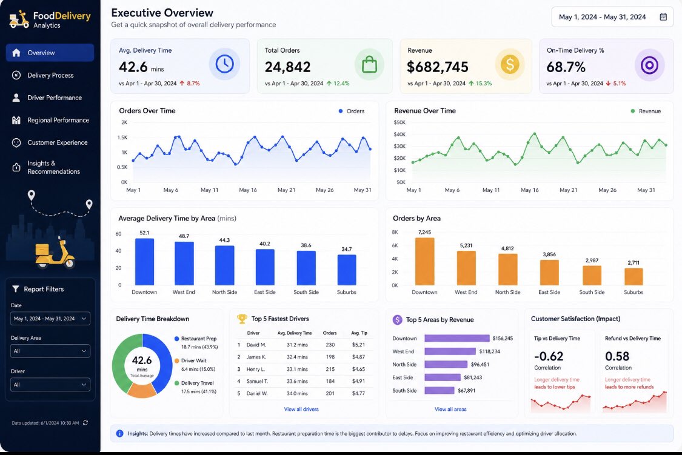Click Henry L. driver row name
The height and width of the screenshot is (455, 682).
coord(256,369)
